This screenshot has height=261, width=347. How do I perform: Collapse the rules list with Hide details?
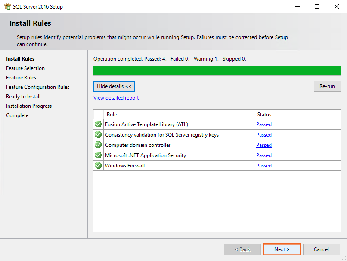114,86
